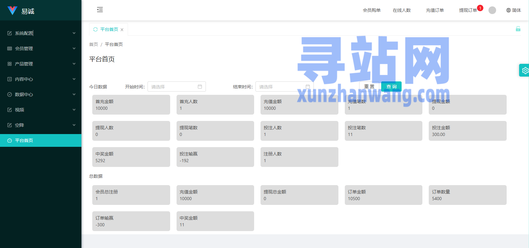Expand the 数据中心 menu arrow
The width and height of the screenshot is (529, 248).
(x=74, y=94)
